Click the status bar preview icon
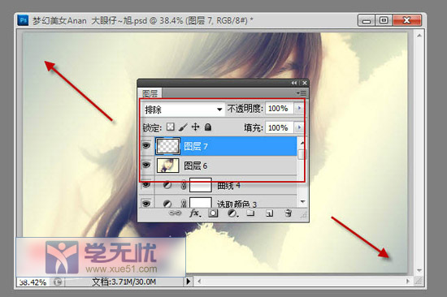This screenshot has width=447, height=297. 58,282
